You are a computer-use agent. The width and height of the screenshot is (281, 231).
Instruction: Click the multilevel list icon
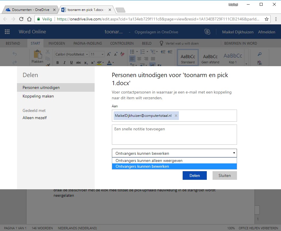point(153,52)
